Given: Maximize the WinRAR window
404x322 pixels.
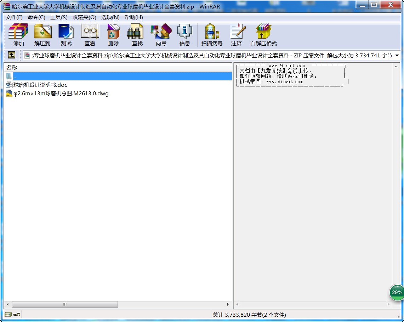Looking at the screenshot, I should (374, 5).
